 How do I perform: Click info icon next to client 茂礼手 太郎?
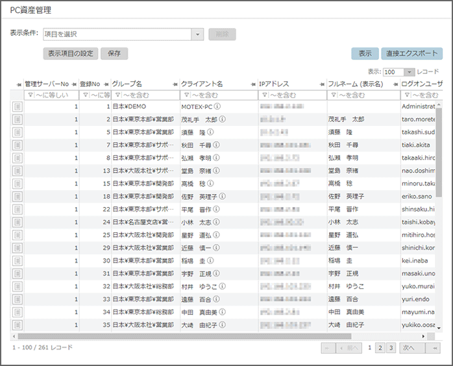(223, 119)
